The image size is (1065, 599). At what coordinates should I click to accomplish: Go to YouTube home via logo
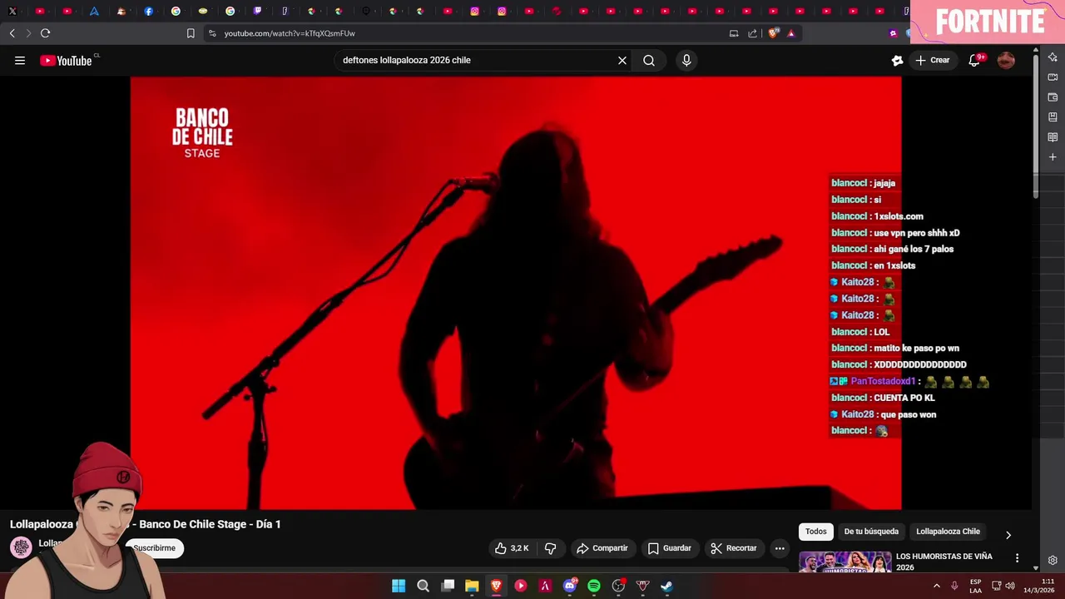[67, 60]
